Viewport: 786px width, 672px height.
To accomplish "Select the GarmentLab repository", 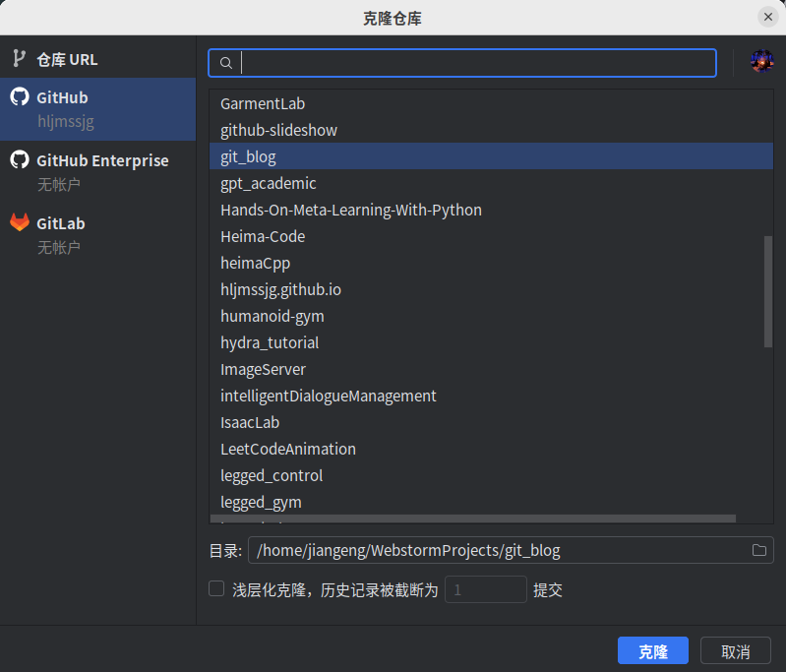I will click(x=491, y=103).
